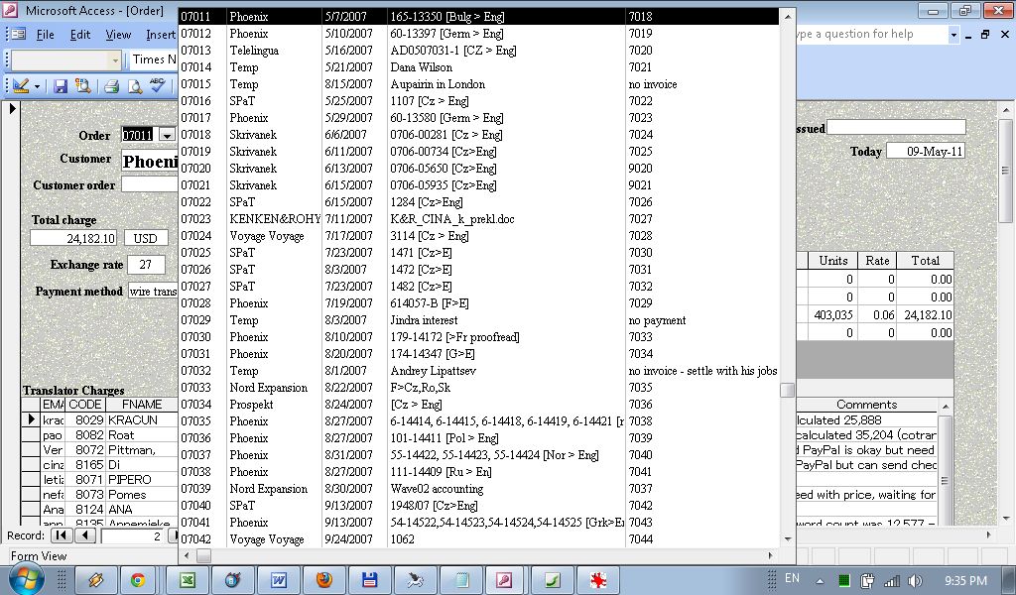1016x595 pixels.
Task: Open the form control menu icon beside File
Action: click(18, 35)
